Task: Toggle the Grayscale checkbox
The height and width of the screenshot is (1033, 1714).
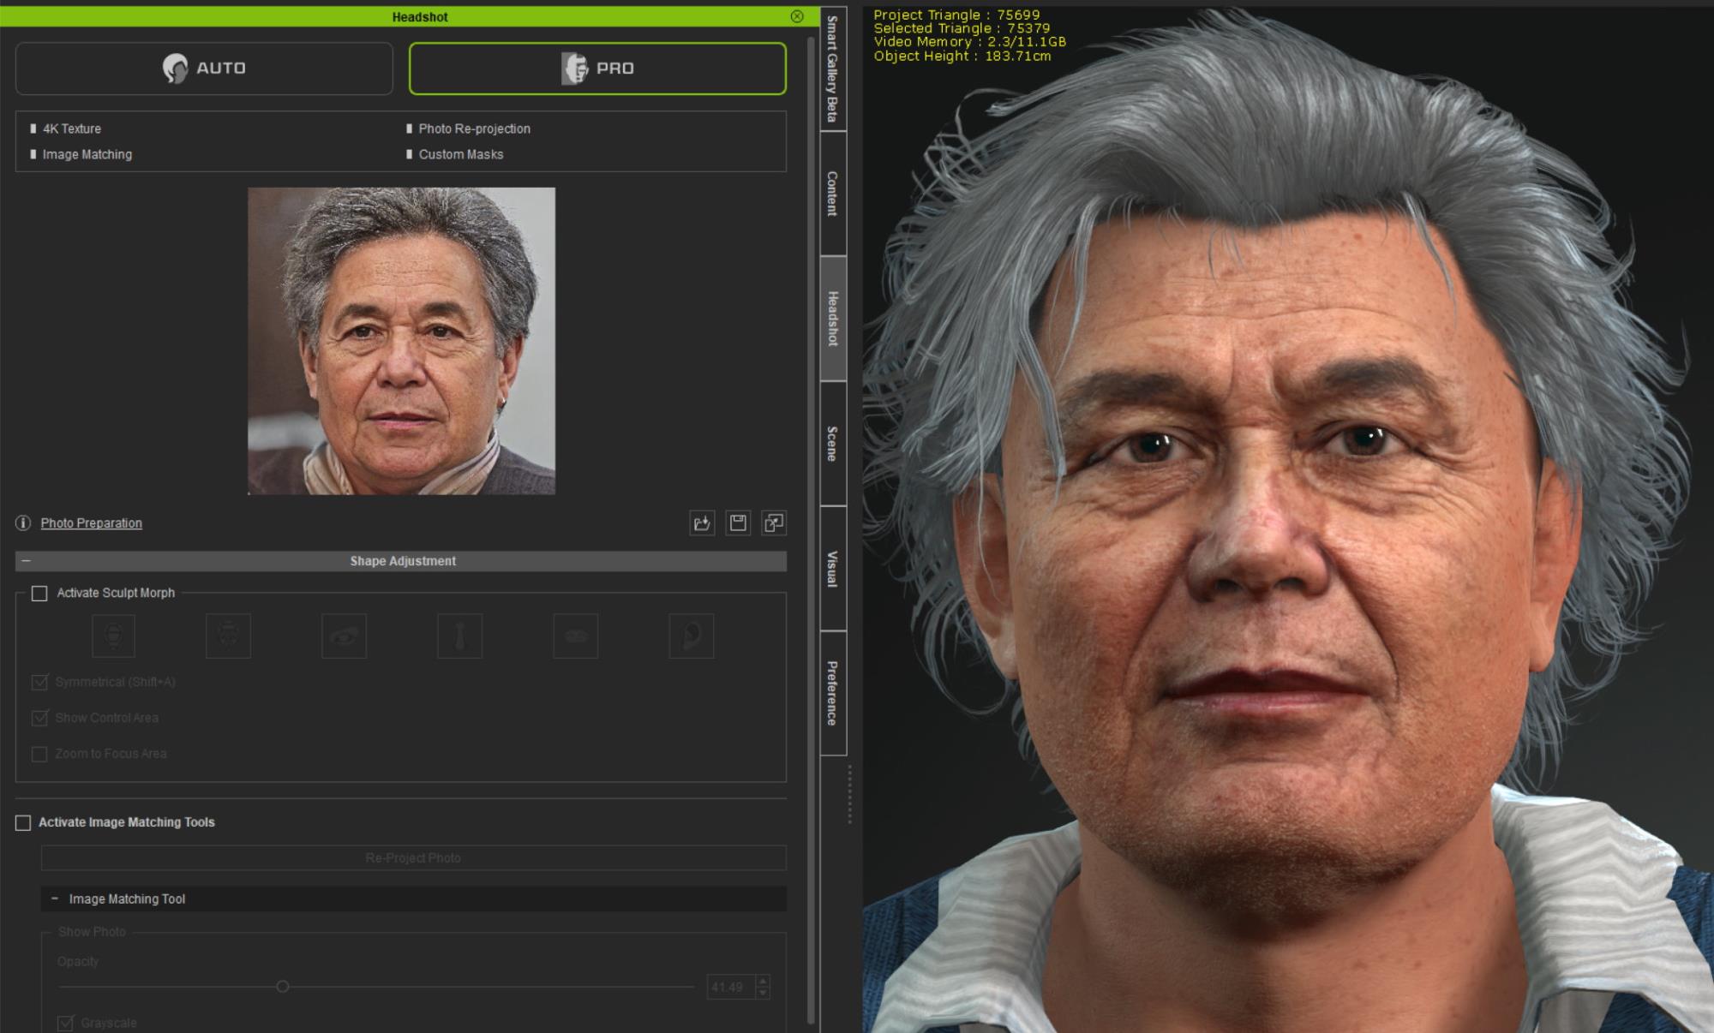Action: 65,1023
